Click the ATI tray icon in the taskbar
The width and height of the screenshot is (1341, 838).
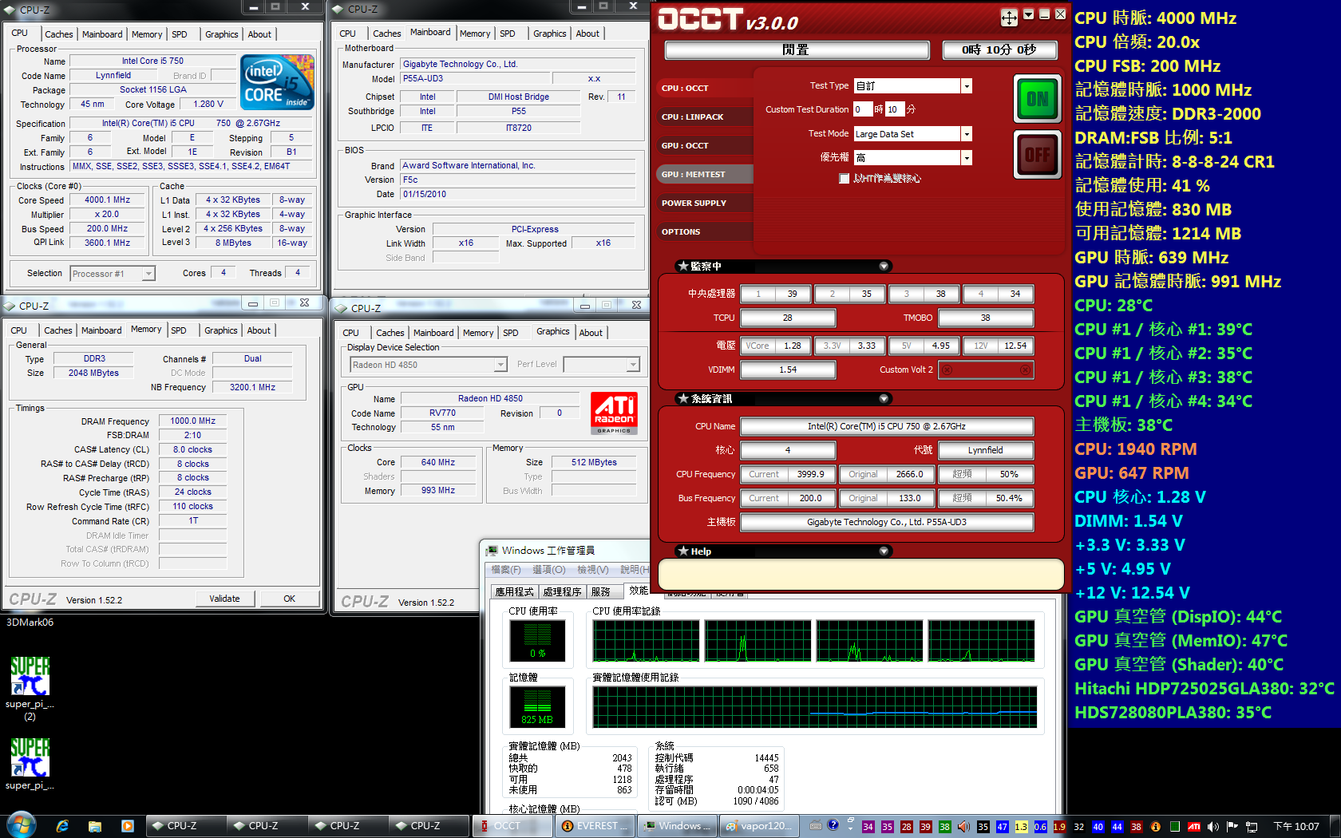[1193, 827]
